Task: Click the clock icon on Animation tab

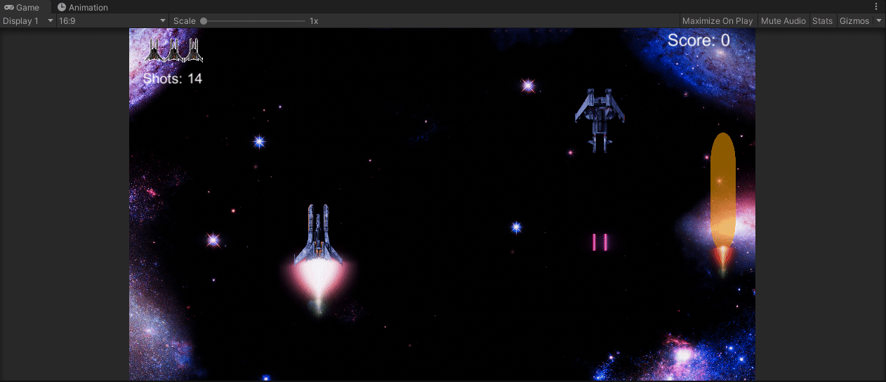Action: [x=62, y=7]
